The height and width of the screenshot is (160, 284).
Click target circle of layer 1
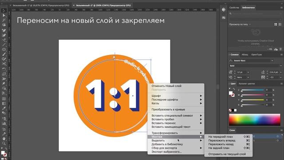(278, 140)
